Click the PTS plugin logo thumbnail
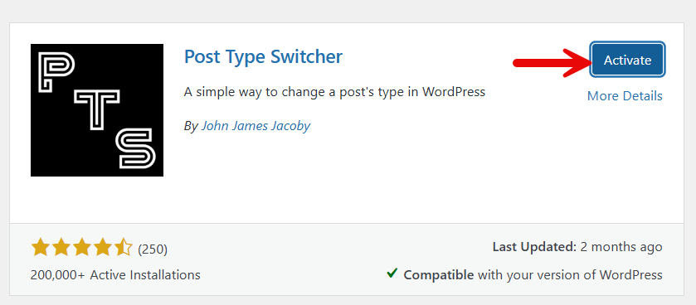Image resolution: width=696 pixels, height=305 pixels. point(97,110)
